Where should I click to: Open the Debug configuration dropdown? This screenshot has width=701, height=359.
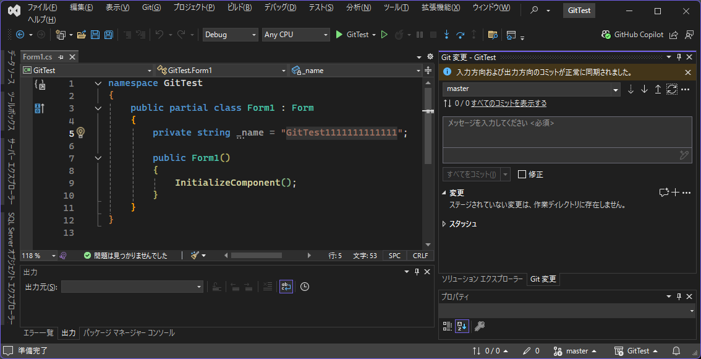[x=230, y=35]
